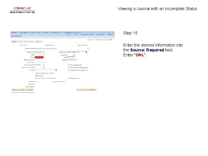Click the Add button

pos(80,90)
